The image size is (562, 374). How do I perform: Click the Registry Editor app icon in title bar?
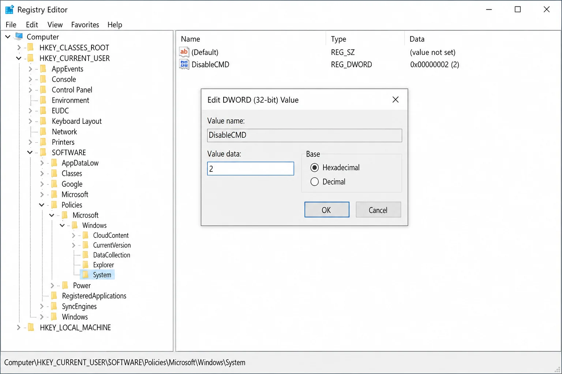click(x=10, y=9)
